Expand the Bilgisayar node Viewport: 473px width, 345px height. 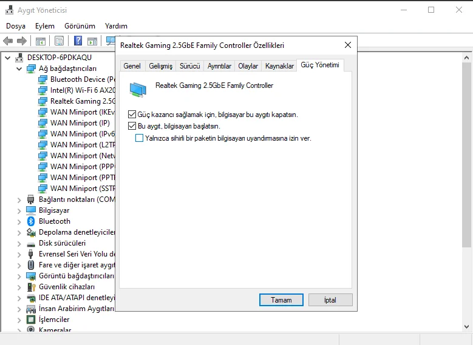[x=19, y=210]
